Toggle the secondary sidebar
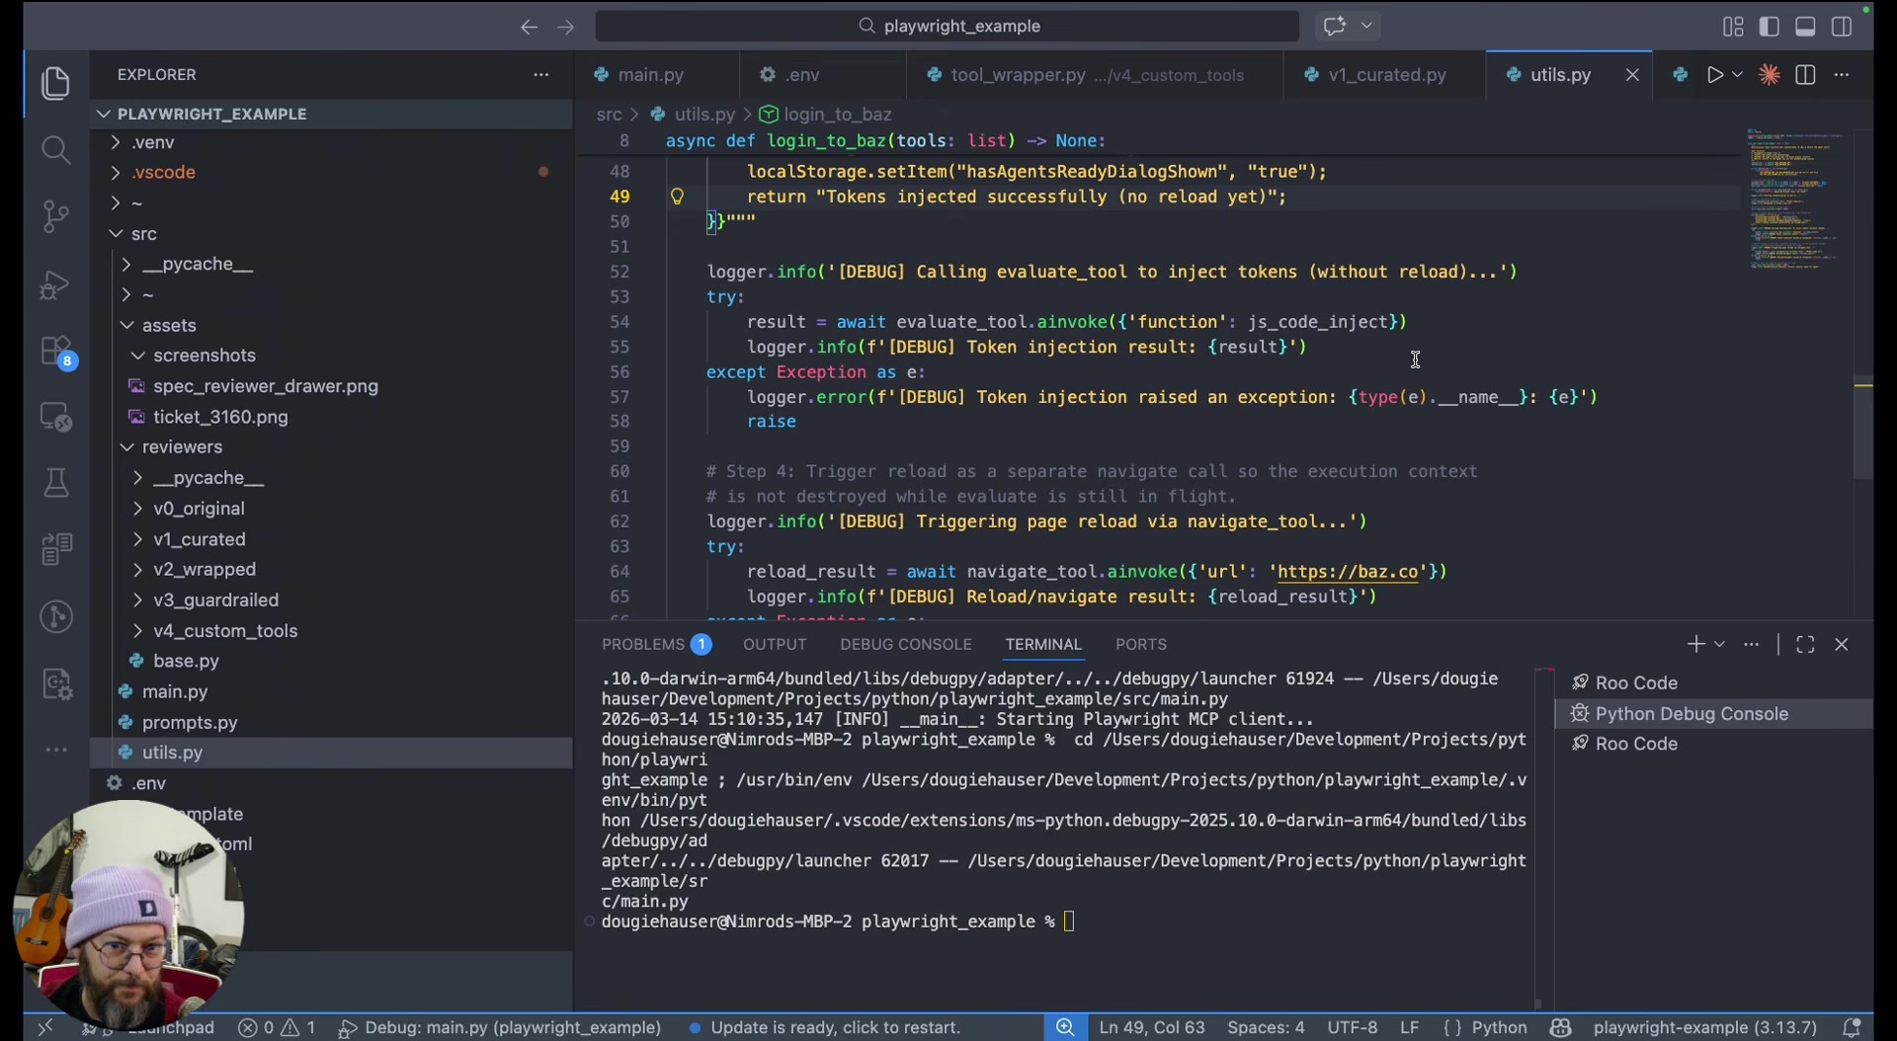Viewport: 1897px width, 1041px height. click(x=1842, y=27)
